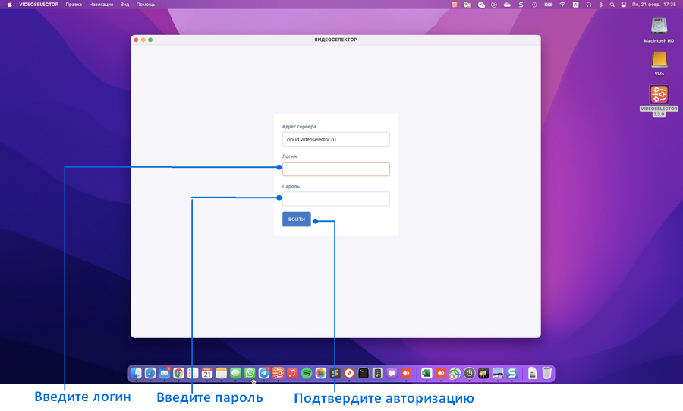Open Music app from the dock

click(x=292, y=373)
